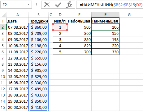The height and width of the screenshot is (111, 143).
Task: Select largest value cell 829
Action: pos(79,46)
